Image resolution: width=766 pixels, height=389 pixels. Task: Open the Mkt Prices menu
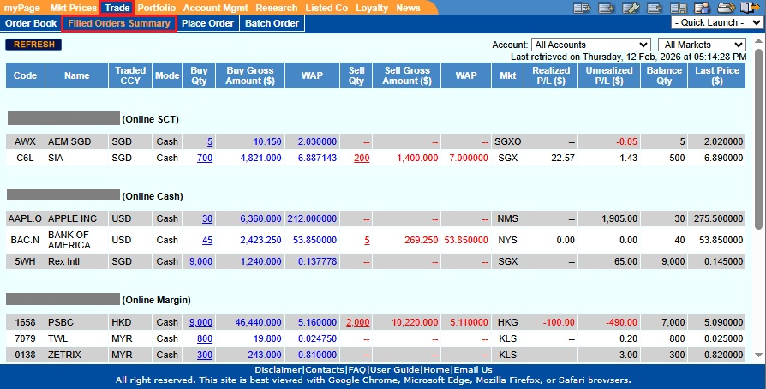72,8
